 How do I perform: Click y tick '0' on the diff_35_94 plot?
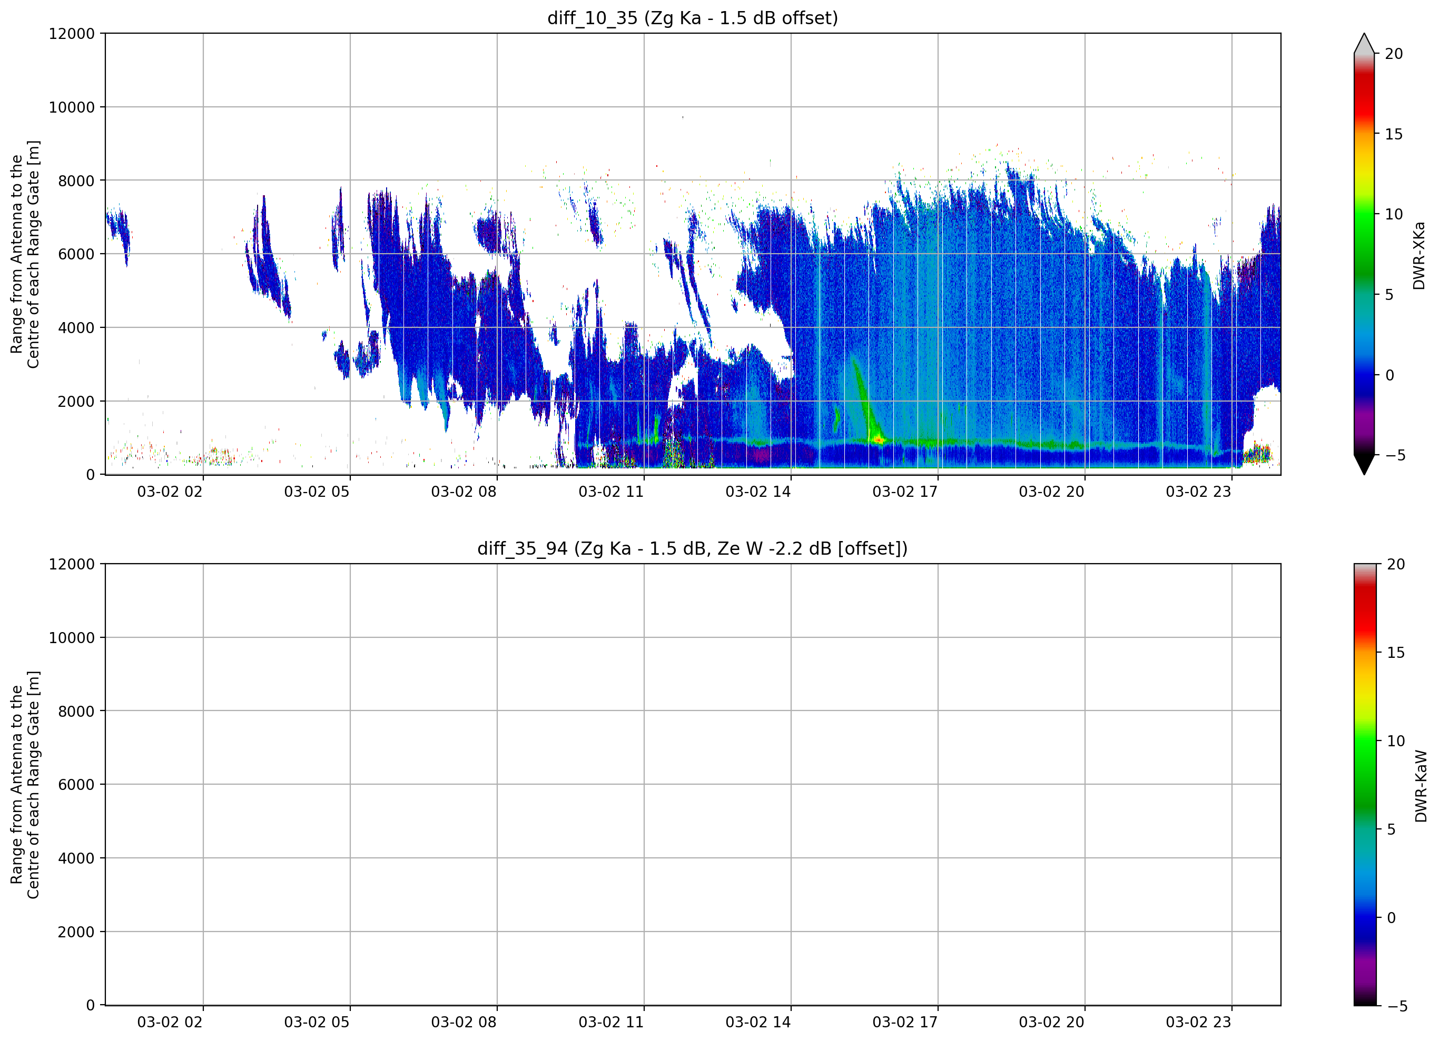[x=91, y=1006]
